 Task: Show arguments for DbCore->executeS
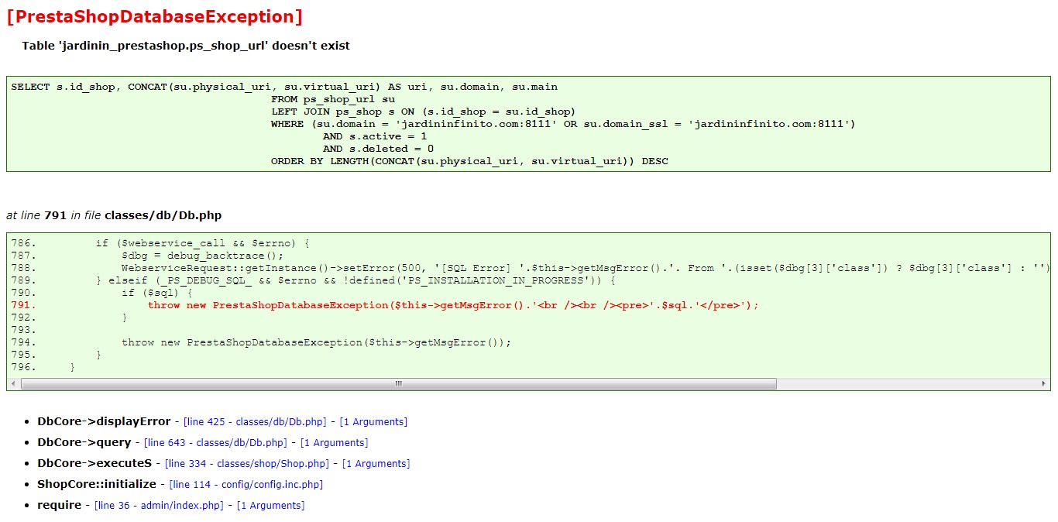376,464
